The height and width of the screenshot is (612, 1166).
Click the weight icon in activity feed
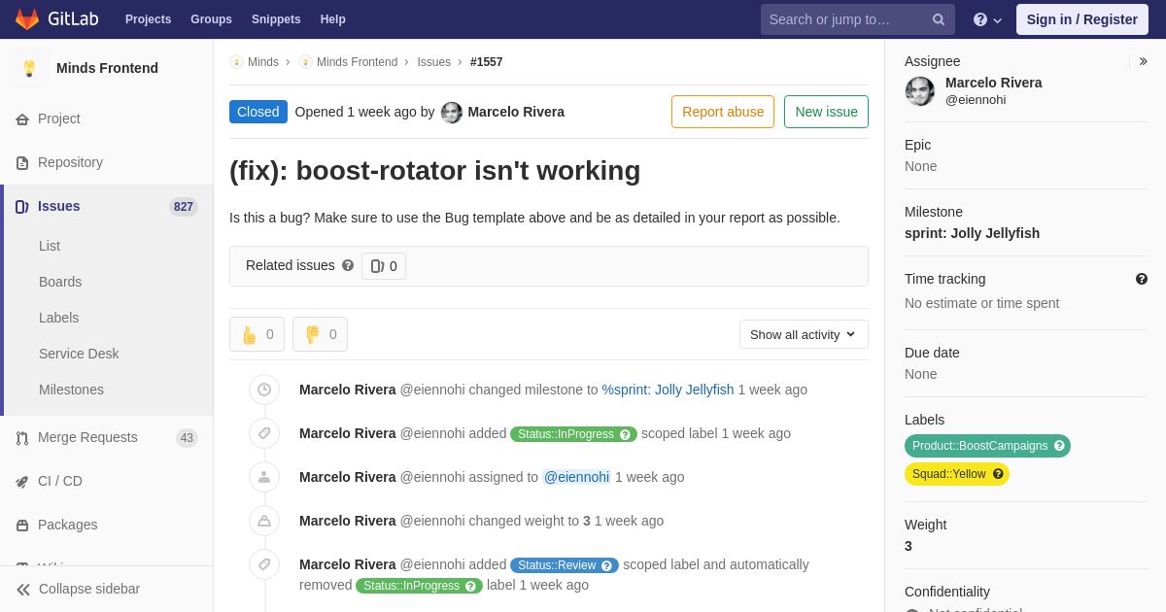(264, 521)
